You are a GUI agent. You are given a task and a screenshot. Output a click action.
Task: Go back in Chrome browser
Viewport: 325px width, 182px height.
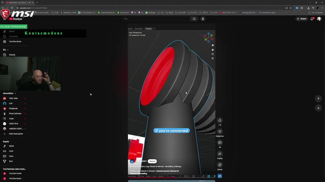click(3, 8)
